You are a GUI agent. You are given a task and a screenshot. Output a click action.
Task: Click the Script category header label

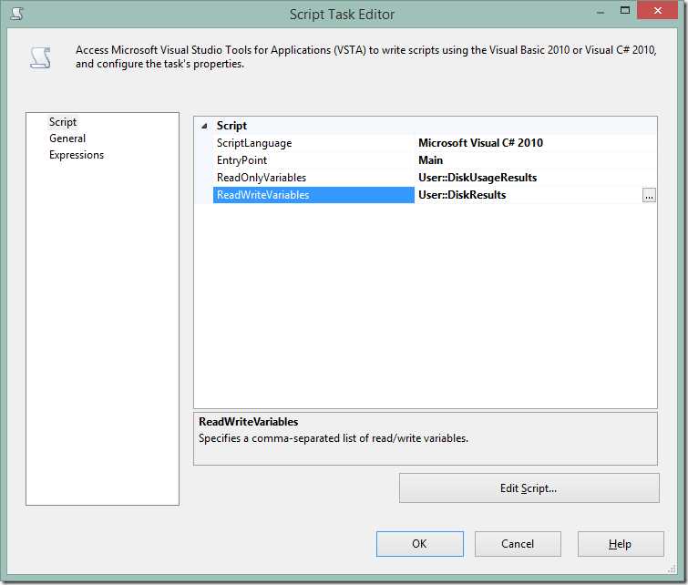[x=231, y=126]
